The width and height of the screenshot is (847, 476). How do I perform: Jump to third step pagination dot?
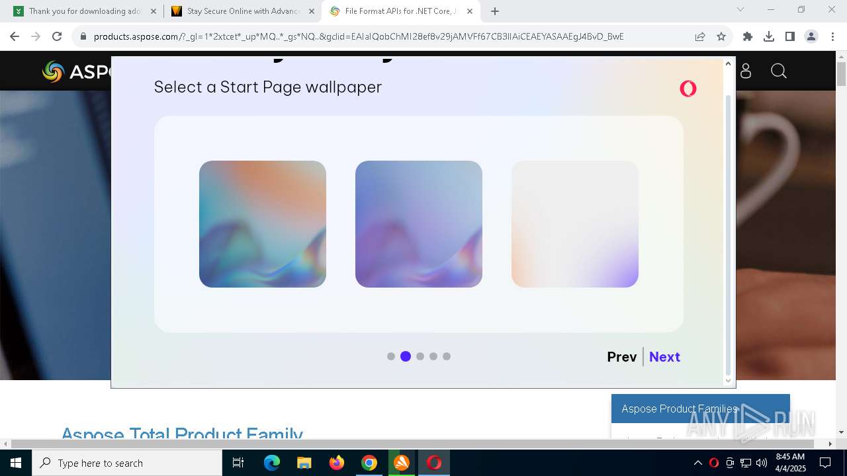[x=420, y=356]
